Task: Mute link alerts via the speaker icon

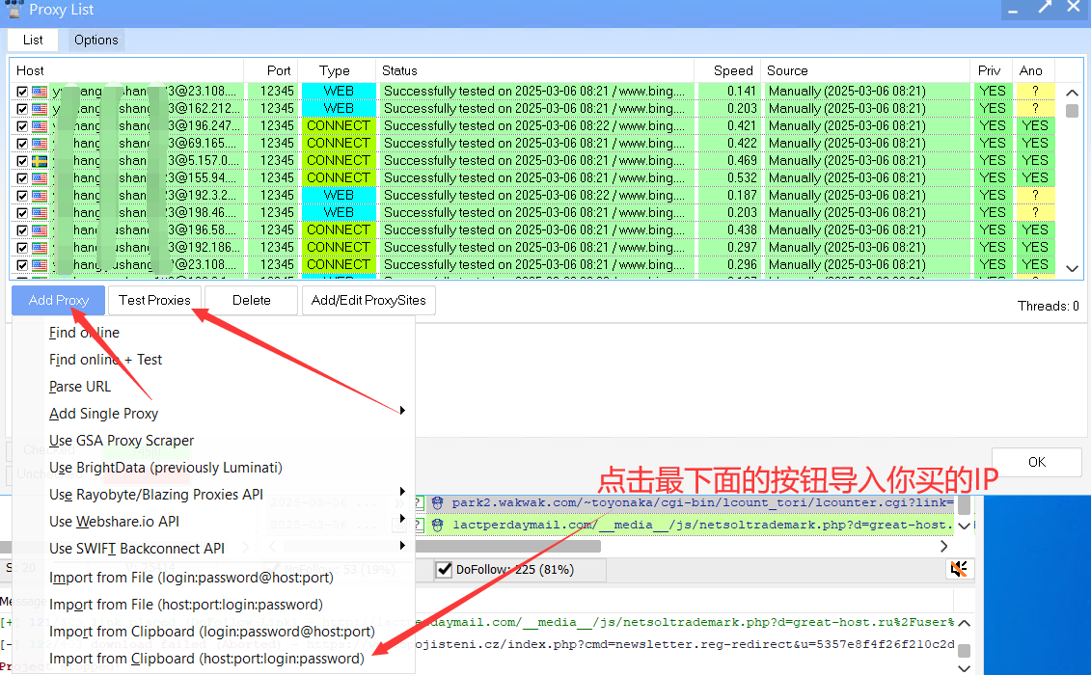Action: click(x=960, y=569)
